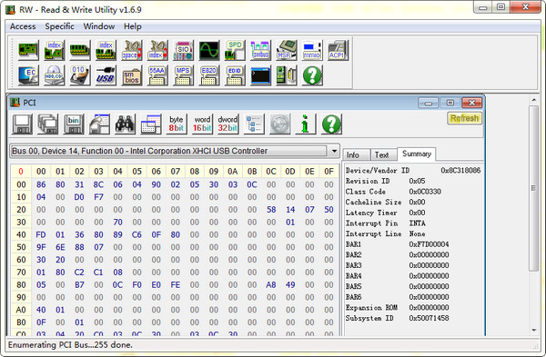The image size is (546, 357).
Task: Open the 010 hard disk data icon
Action: (x=80, y=75)
